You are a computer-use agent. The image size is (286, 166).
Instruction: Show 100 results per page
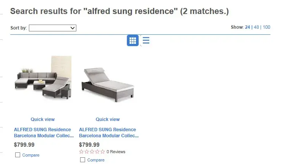coord(266,27)
